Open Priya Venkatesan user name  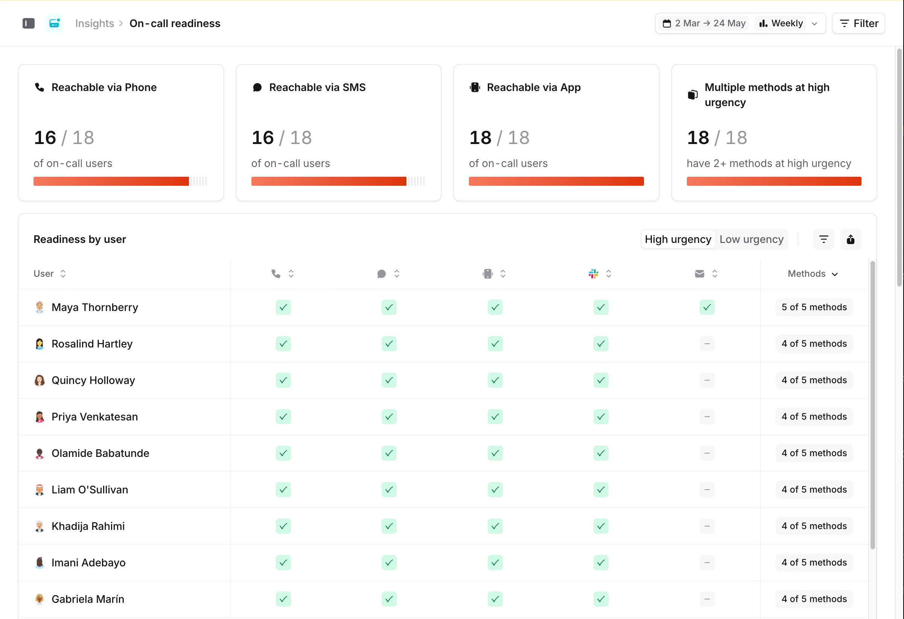click(94, 417)
